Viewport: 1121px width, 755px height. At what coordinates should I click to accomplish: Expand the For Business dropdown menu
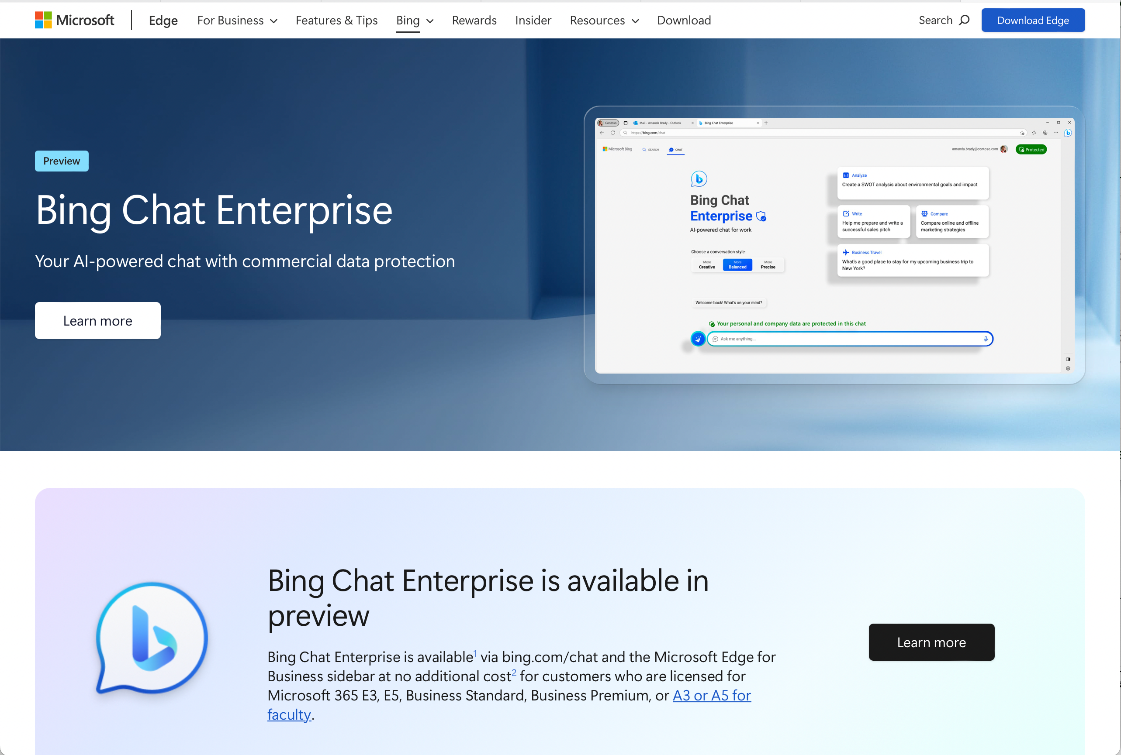[x=236, y=20]
